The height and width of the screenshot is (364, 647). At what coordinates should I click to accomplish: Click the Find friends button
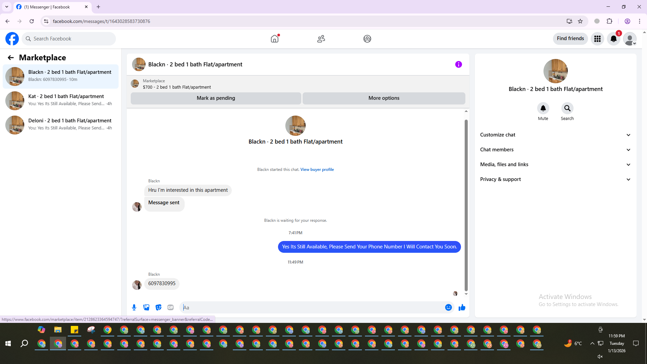[x=570, y=38]
